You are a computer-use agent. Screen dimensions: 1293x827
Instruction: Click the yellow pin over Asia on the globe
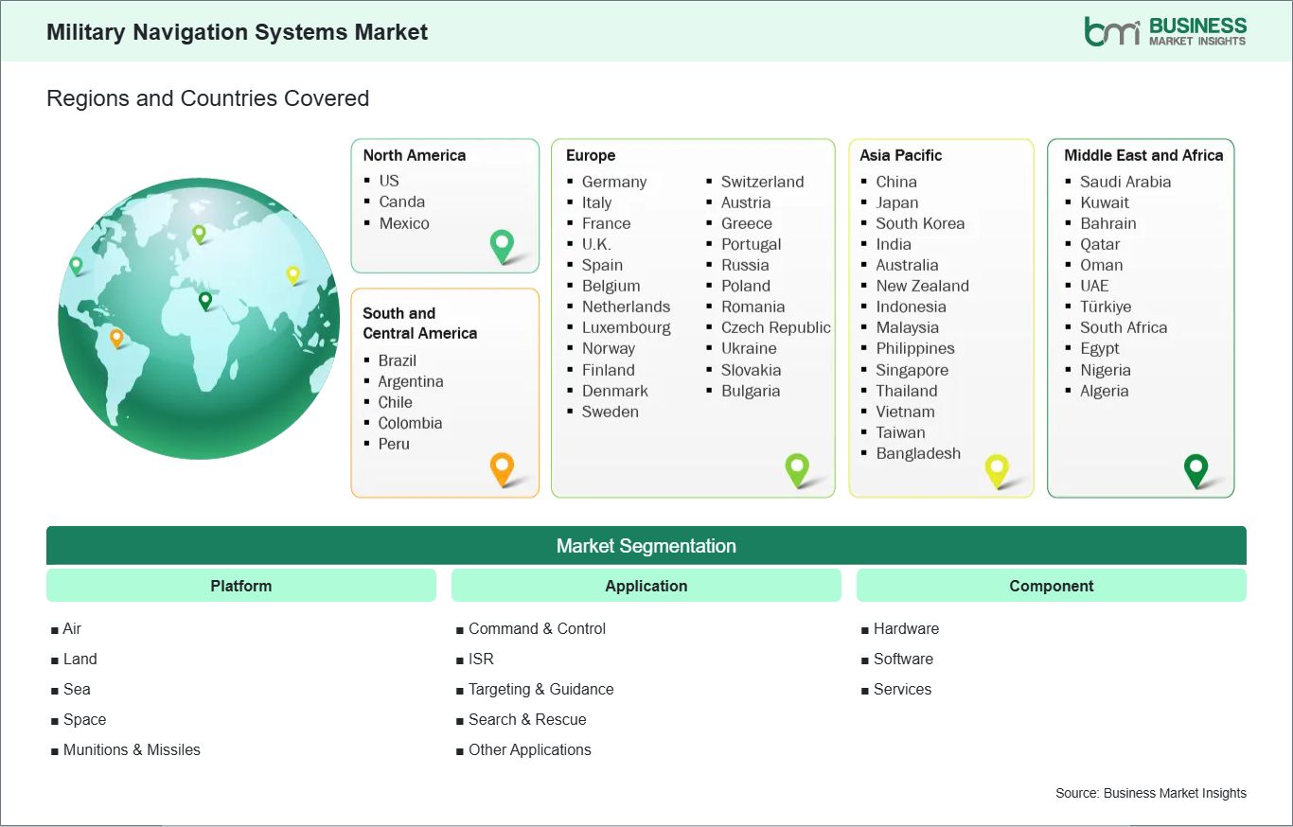(293, 275)
